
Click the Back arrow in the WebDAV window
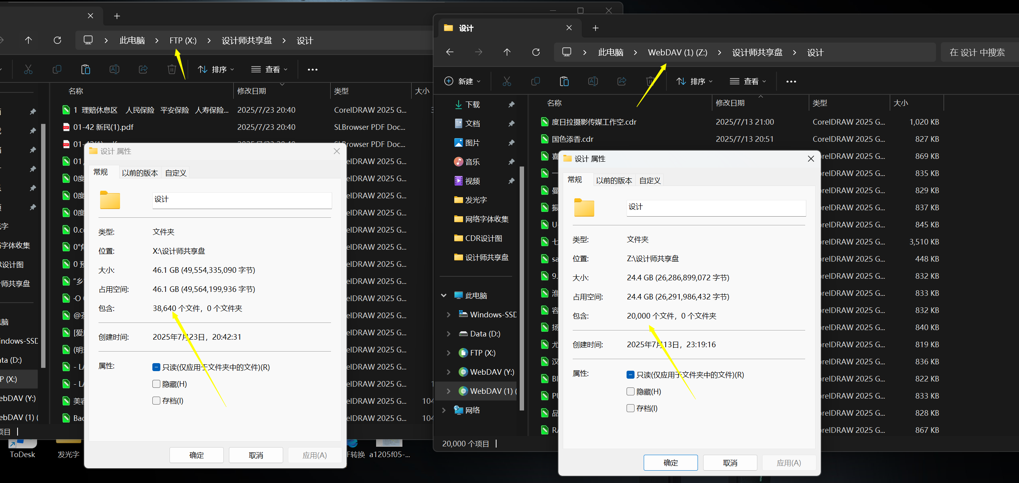point(449,52)
